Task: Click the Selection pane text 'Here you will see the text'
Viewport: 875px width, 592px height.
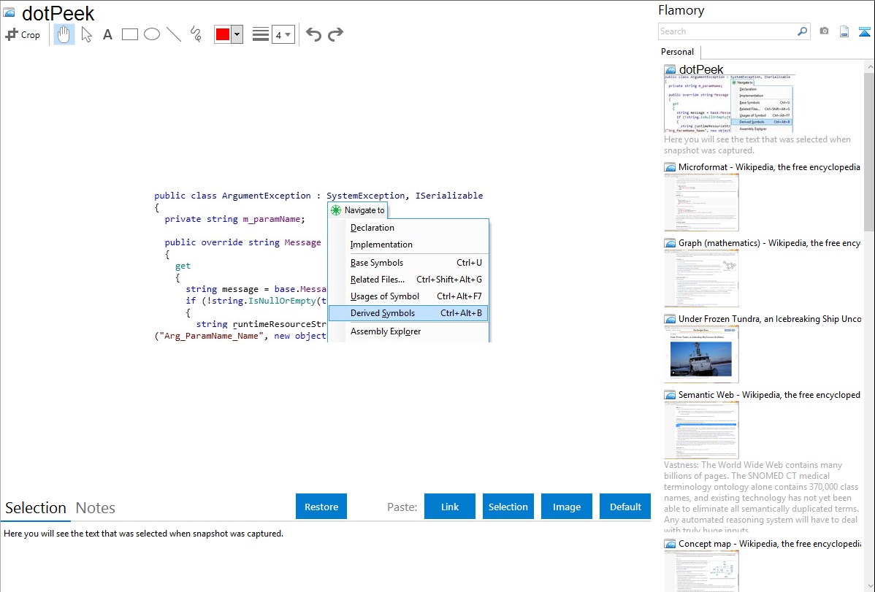Action: (x=143, y=534)
